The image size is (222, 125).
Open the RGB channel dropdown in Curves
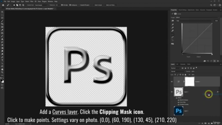click(x=194, y=21)
